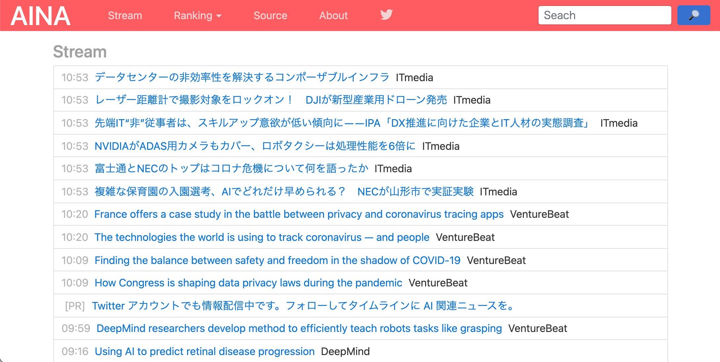This screenshot has height=362, width=720.
Task: Focus the Seach input field
Action: (x=605, y=15)
